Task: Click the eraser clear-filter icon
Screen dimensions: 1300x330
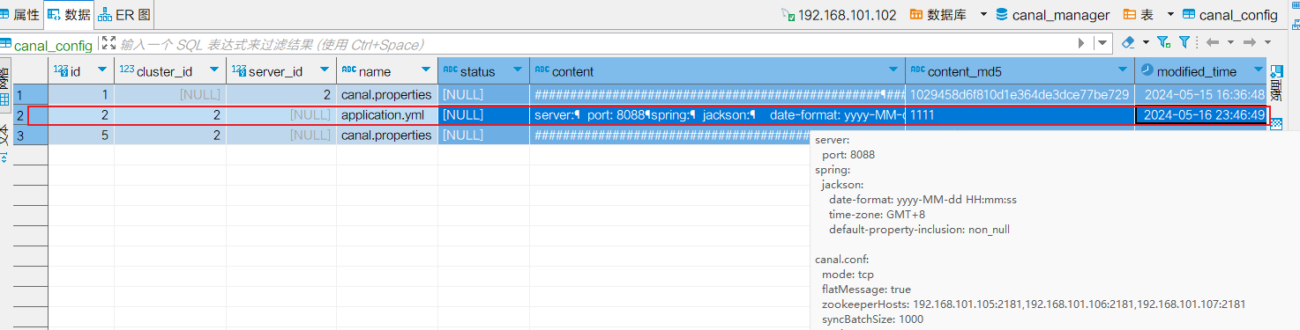Action: click(1128, 42)
